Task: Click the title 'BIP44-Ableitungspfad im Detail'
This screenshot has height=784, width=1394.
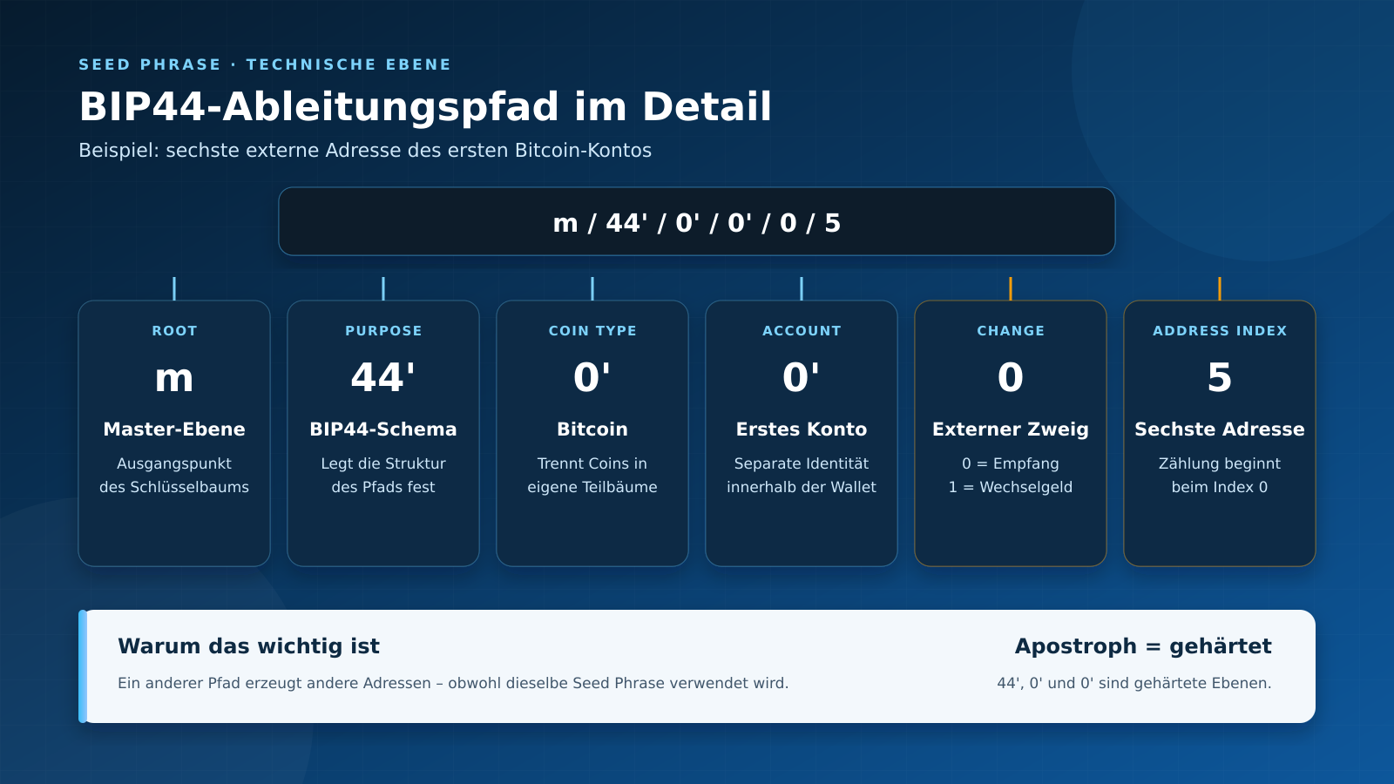Action: click(x=425, y=107)
